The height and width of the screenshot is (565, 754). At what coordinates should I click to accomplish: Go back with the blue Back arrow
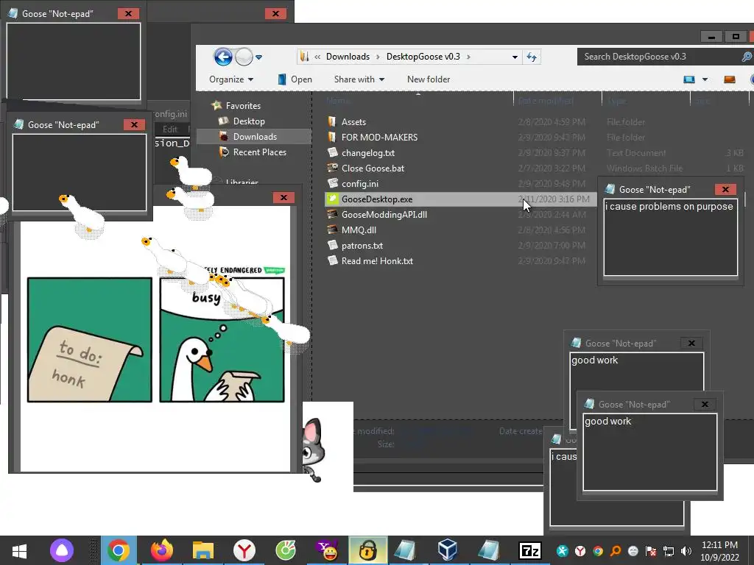223,57
